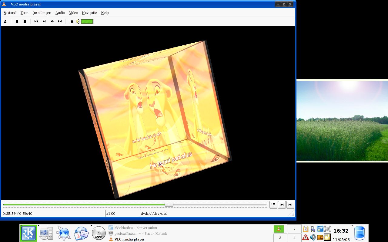Screen dimensions: 388x242
Task: Open the Navigatie menu
Action: [89, 13]
